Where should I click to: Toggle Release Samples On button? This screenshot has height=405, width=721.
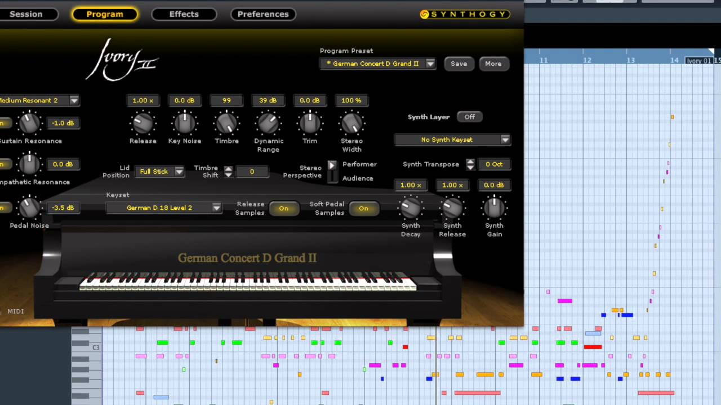pos(283,209)
